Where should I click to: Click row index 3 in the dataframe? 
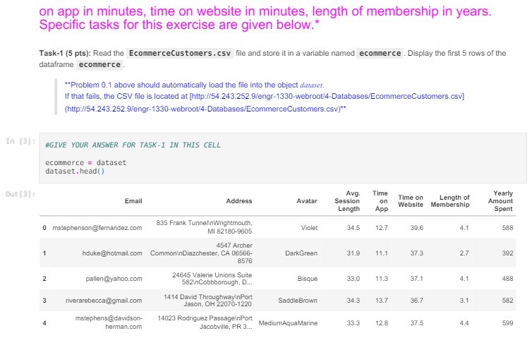tap(44, 301)
